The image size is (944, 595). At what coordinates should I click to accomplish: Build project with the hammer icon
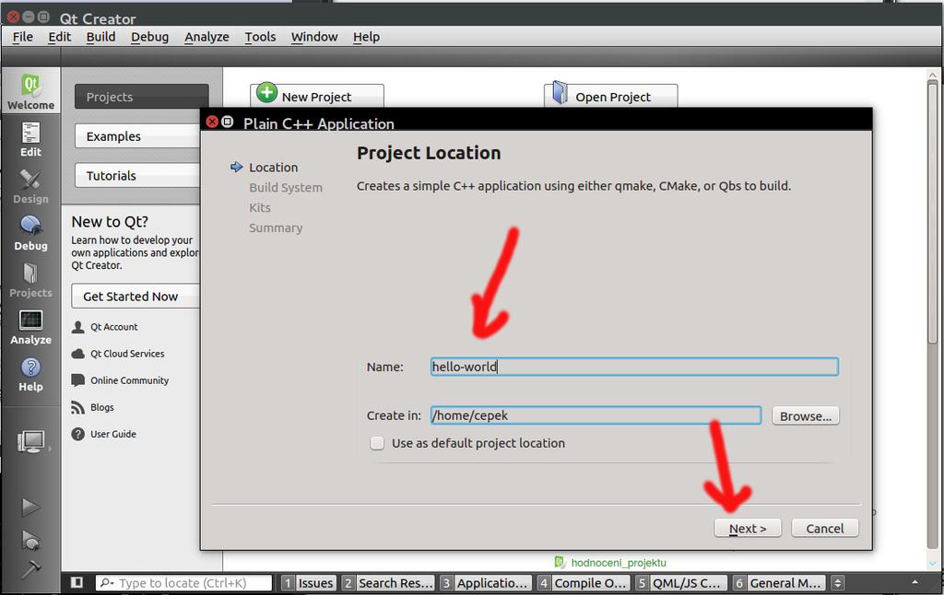[x=30, y=568]
